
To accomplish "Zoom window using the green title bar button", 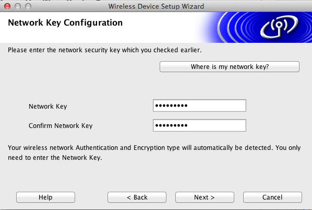I will (28, 6).
